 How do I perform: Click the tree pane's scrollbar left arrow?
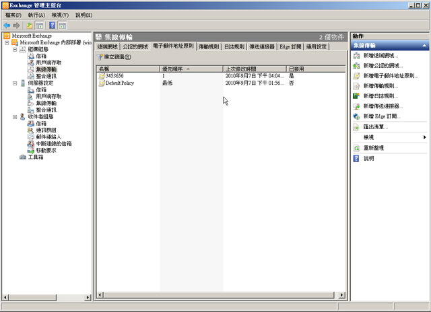[5, 297]
